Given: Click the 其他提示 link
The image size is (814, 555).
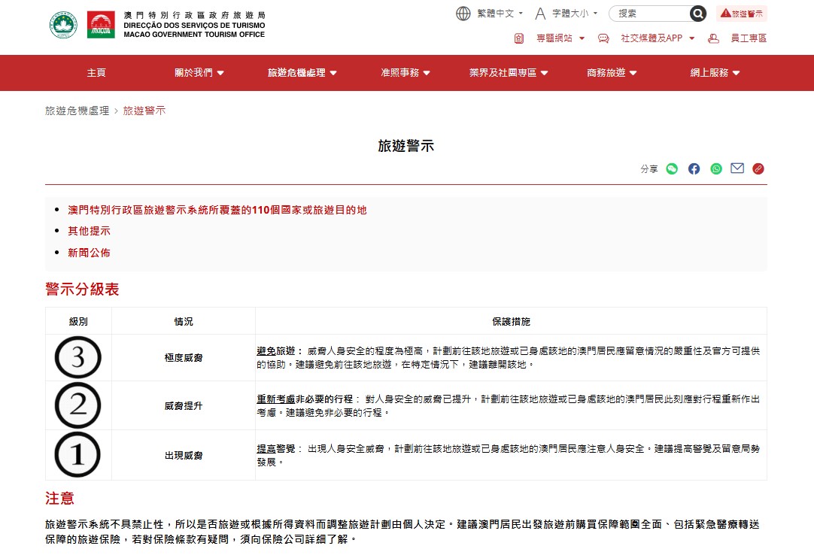Looking at the screenshot, I should (89, 231).
